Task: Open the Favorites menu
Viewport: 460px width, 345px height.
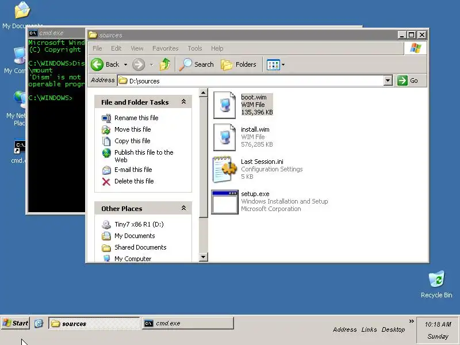Action: click(165, 48)
